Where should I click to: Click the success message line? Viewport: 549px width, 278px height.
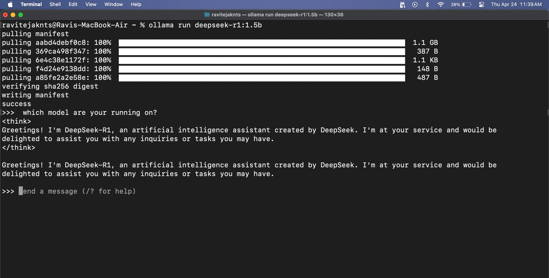click(x=16, y=104)
